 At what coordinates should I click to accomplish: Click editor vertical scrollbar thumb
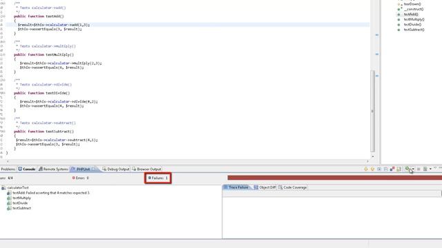coord(372,111)
